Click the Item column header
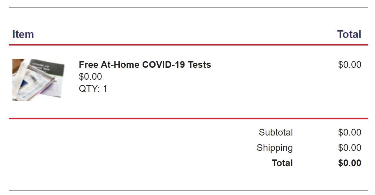Viewport: 375px width, 195px height. coord(23,34)
